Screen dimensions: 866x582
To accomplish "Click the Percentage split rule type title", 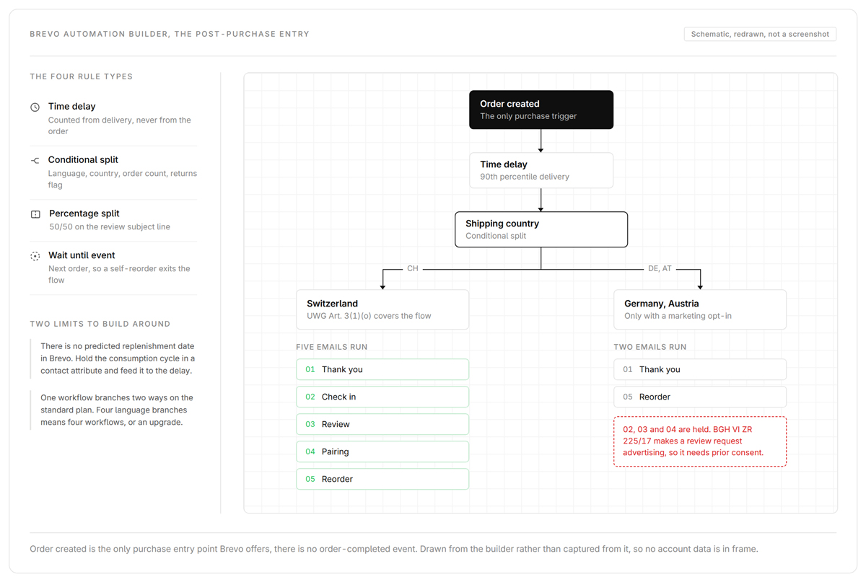I will (84, 213).
